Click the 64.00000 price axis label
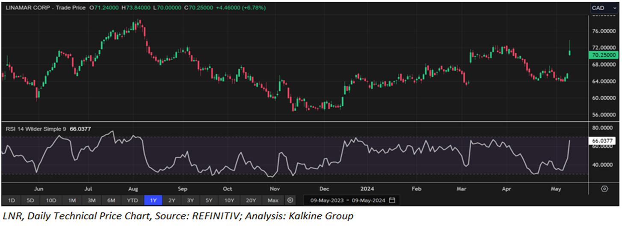Image resolution: width=622 pixels, height=226 pixels. pyautogui.click(x=604, y=81)
